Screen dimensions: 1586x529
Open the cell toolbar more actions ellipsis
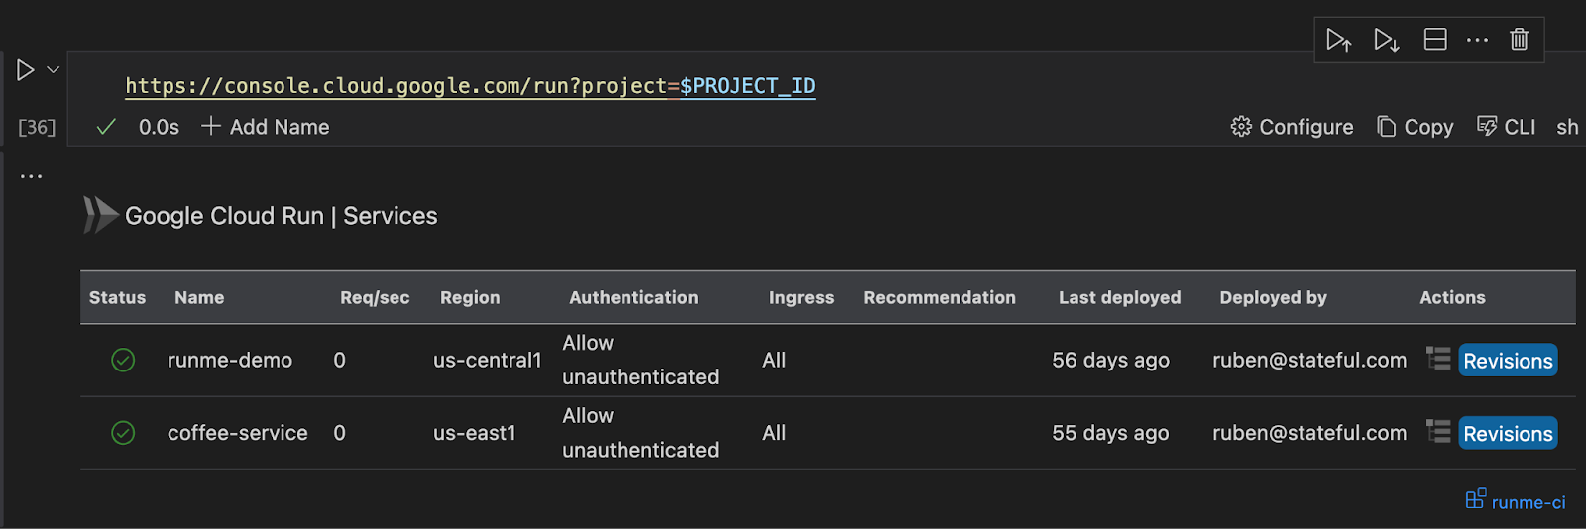[1477, 40]
